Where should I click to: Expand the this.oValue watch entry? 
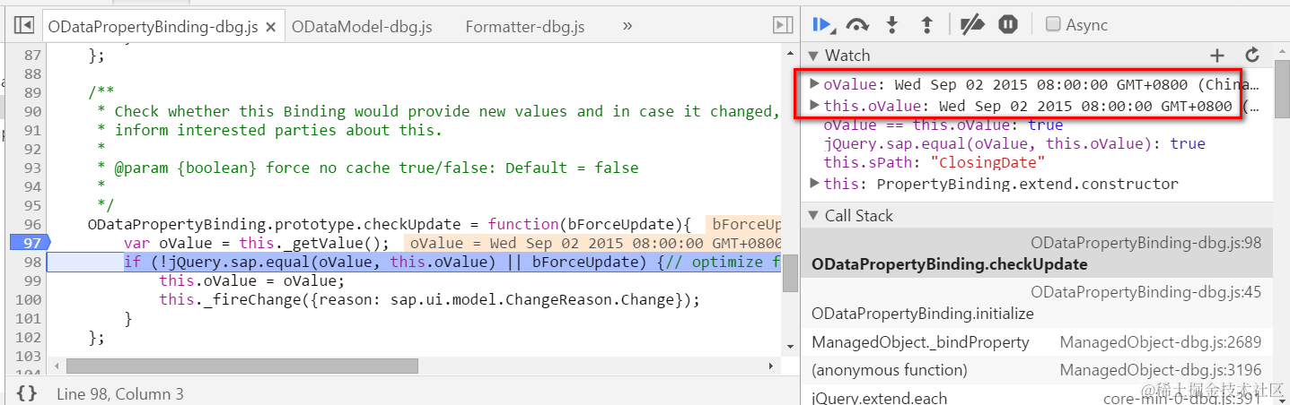(814, 106)
